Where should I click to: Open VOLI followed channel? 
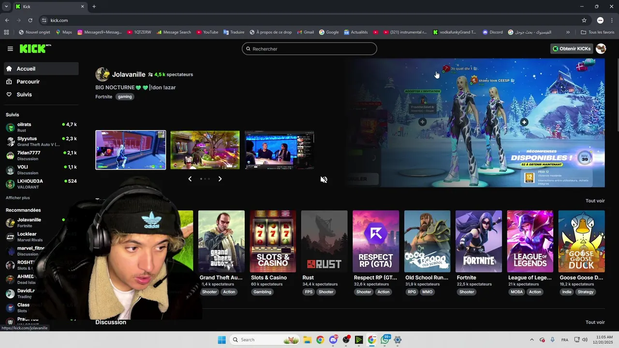(41, 170)
